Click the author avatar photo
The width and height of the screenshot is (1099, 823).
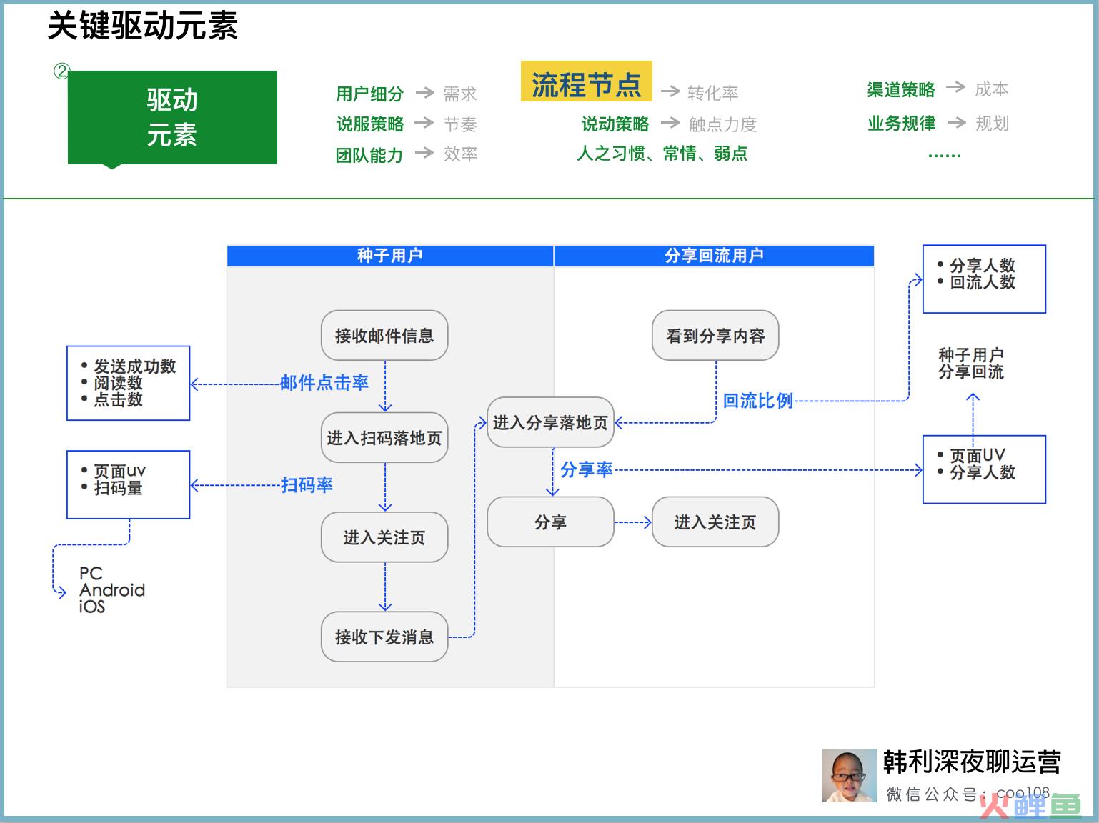coord(849,775)
